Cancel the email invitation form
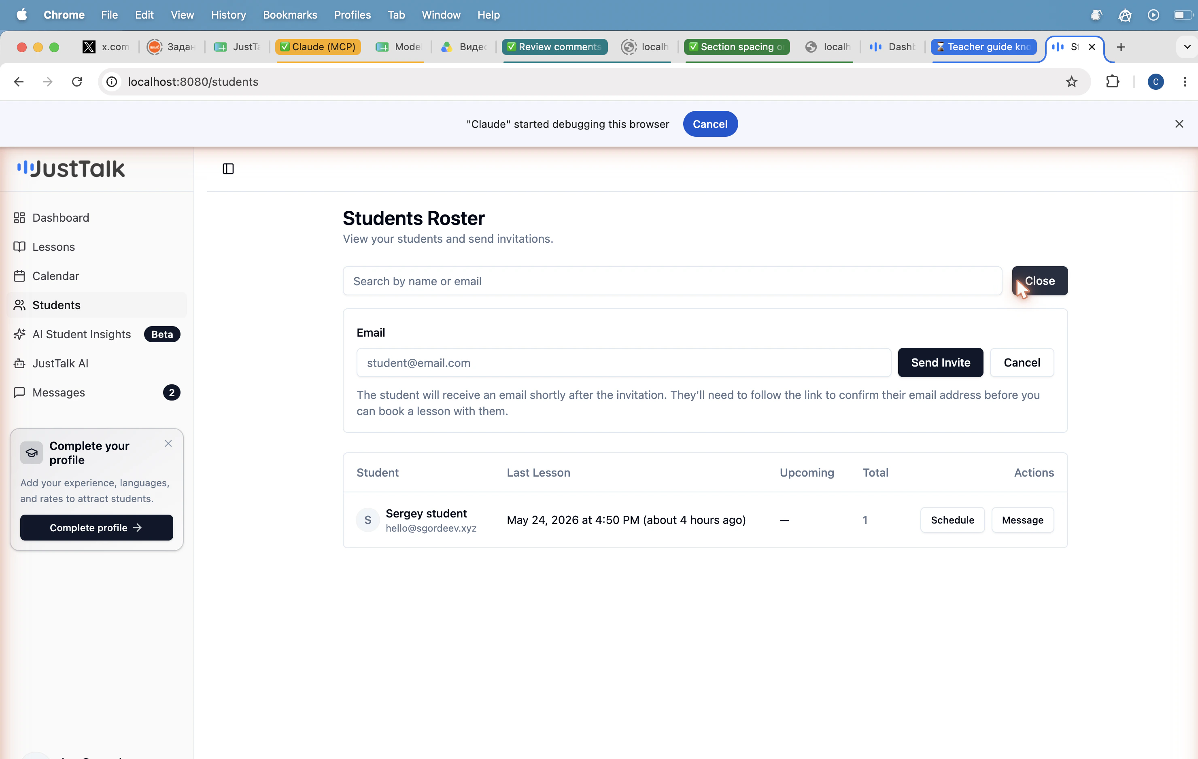This screenshot has width=1198, height=759. pyautogui.click(x=1022, y=363)
